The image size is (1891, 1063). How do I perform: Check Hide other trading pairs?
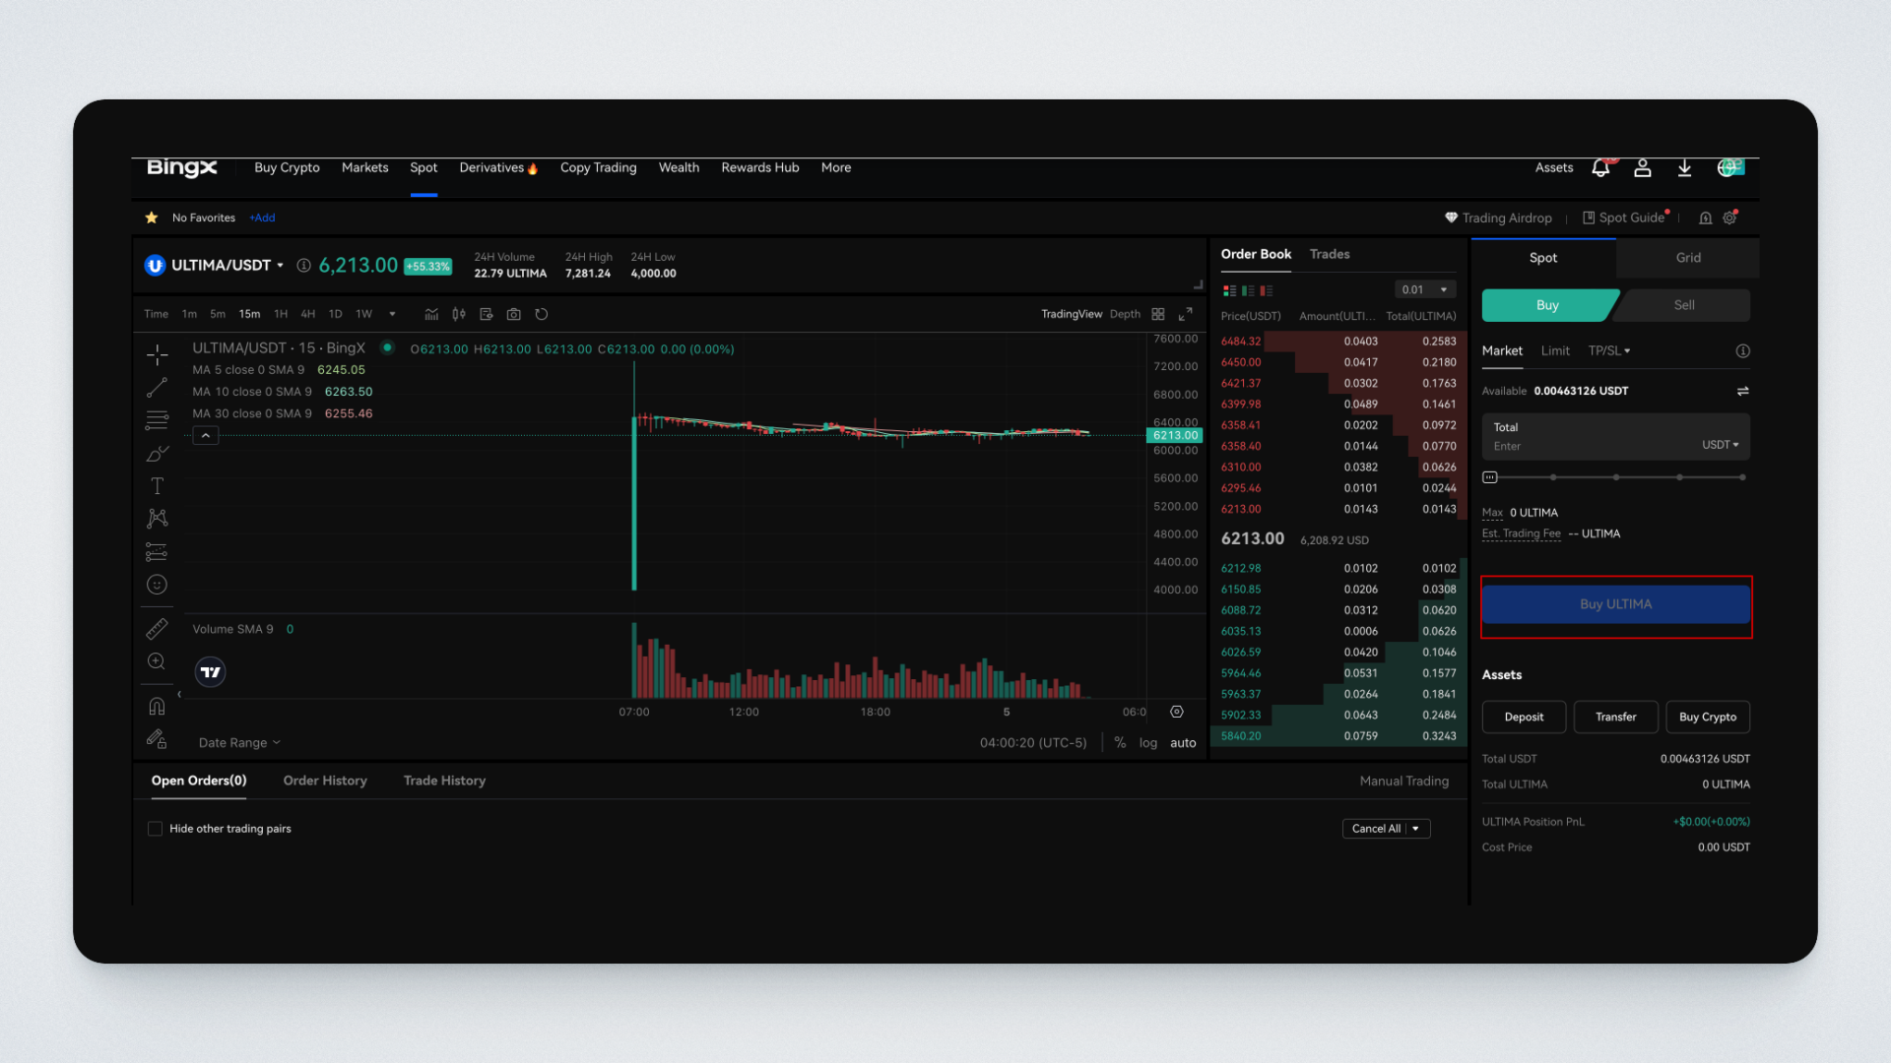tap(155, 829)
